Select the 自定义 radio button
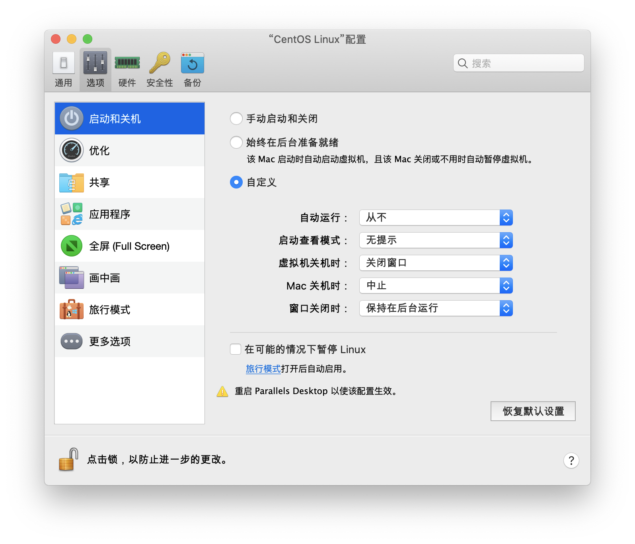Image resolution: width=635 pixels, height=544 pixels. [236, 182]
